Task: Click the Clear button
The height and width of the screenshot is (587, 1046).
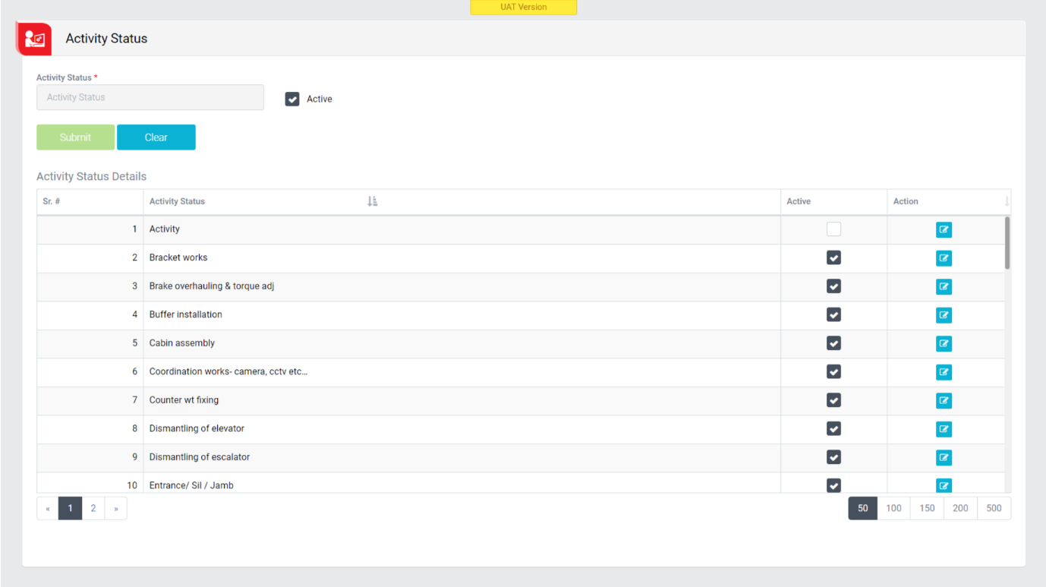Action: (156, 137)
